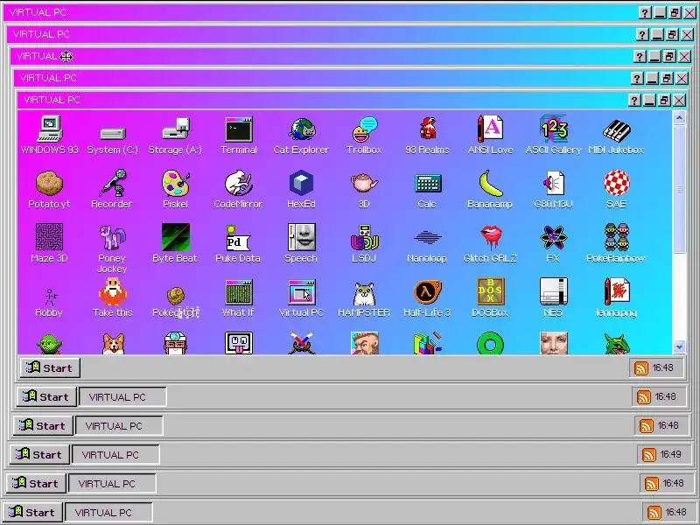Image resolution: width=700 pixels, height=525 pixels.
Task: Open the Potato.yt icon
Action: [x=49, y=184]
